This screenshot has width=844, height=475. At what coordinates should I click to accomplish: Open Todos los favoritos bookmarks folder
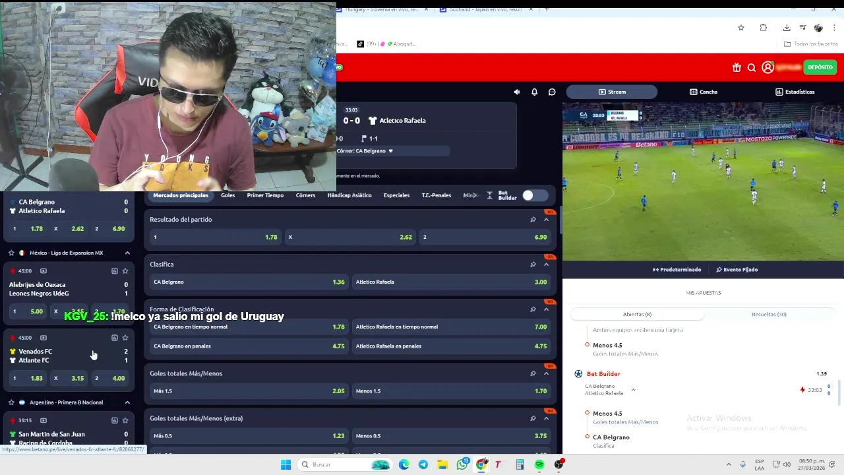(x=811, y=44)
